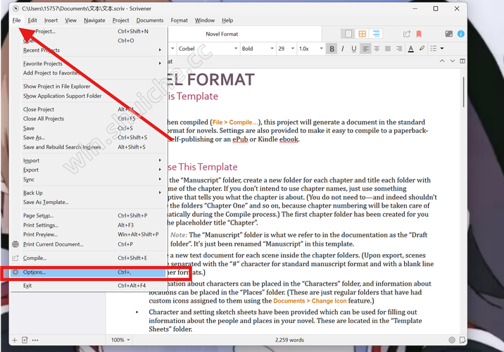Open the Edit menu
This screenshot has height=352, width=504.
(32, 20)
